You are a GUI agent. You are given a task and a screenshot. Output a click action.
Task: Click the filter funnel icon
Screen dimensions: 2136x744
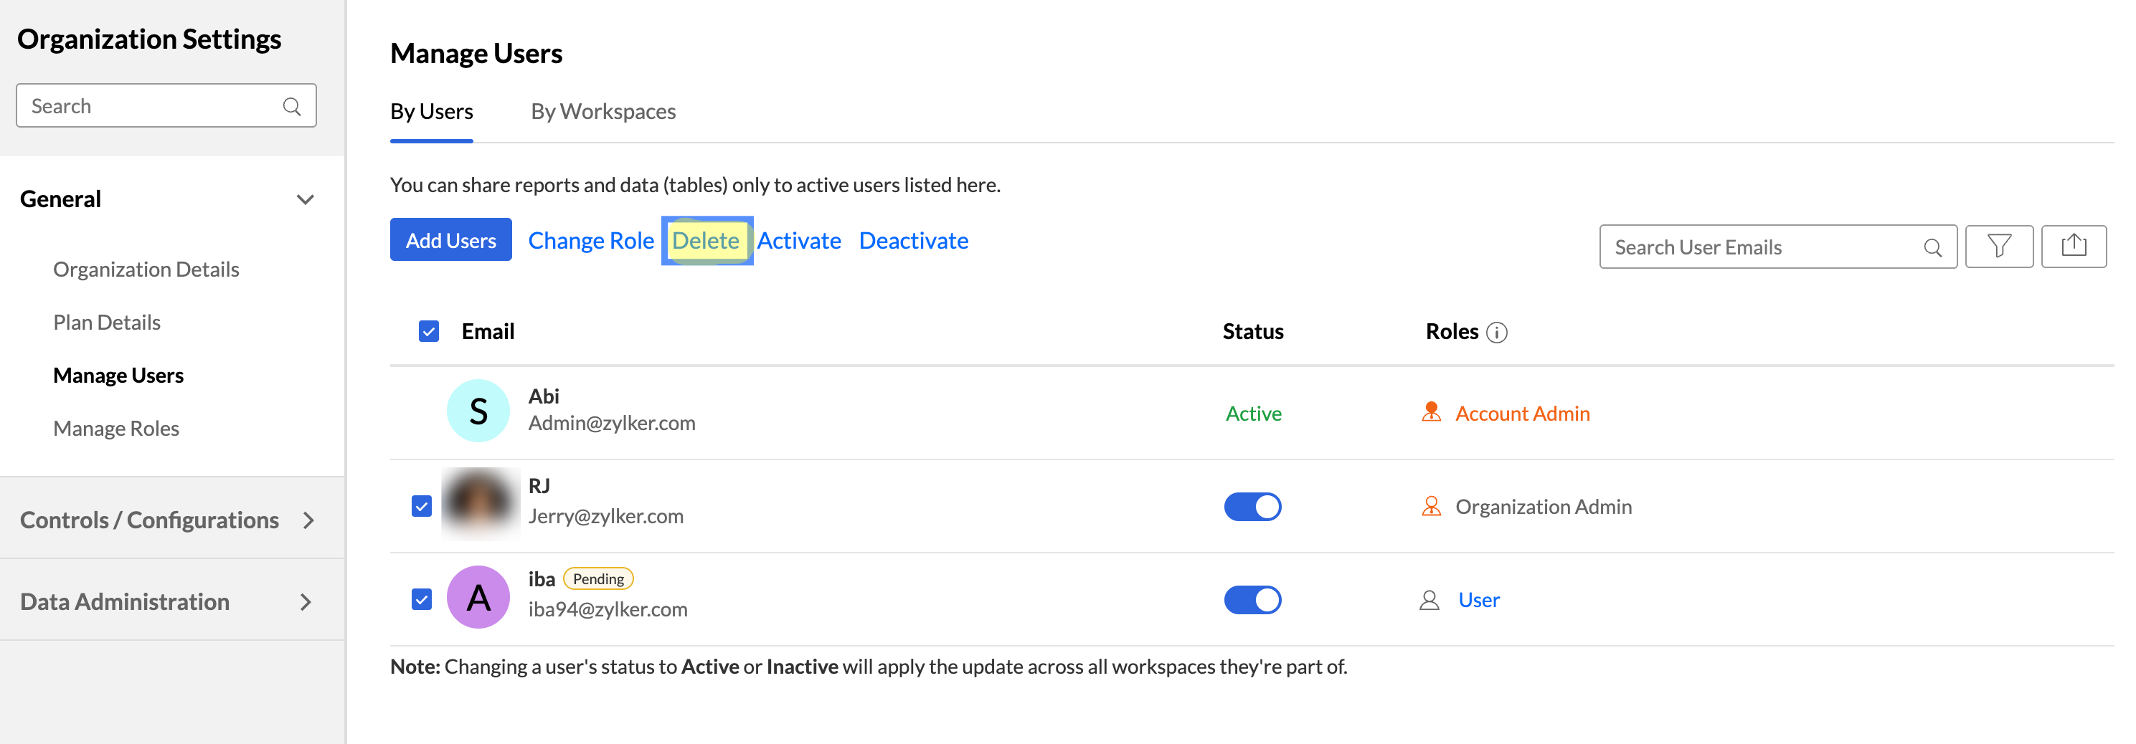point(1998,246)
